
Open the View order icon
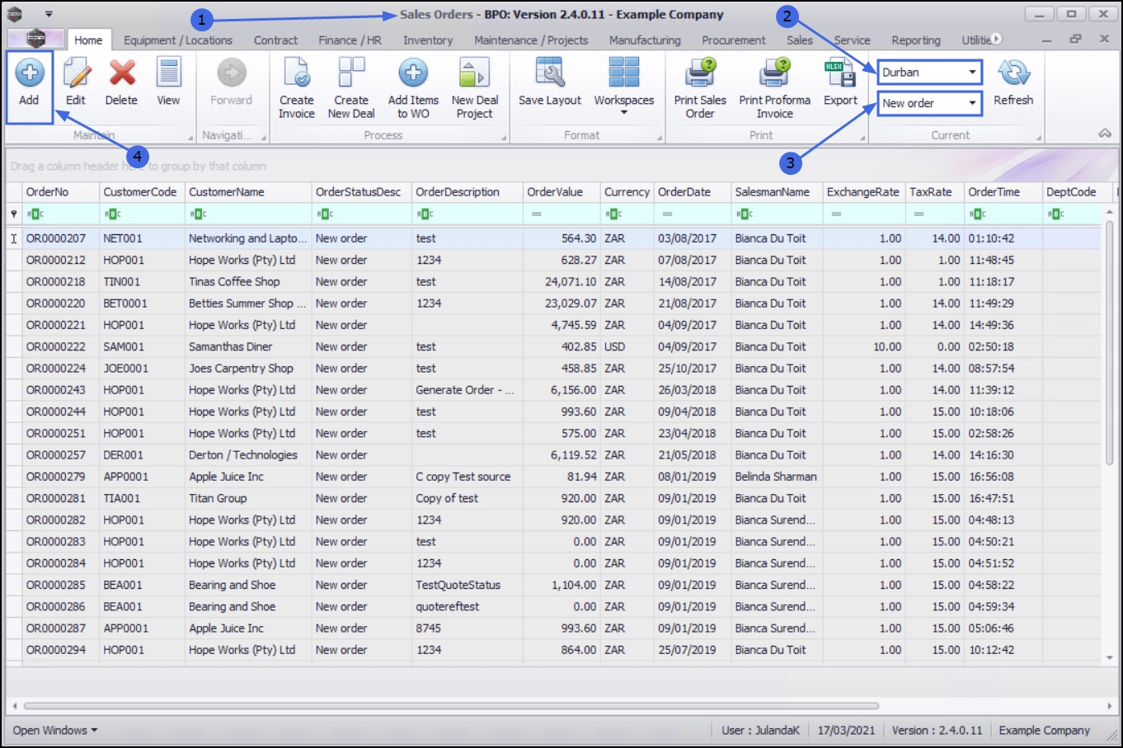(x=168, y=73)
